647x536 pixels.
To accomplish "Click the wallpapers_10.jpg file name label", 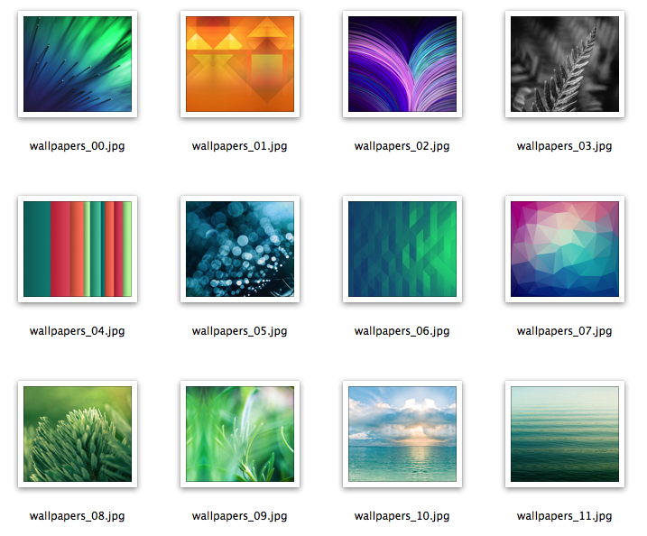I will pyautogui.click(x=402, y=516).
